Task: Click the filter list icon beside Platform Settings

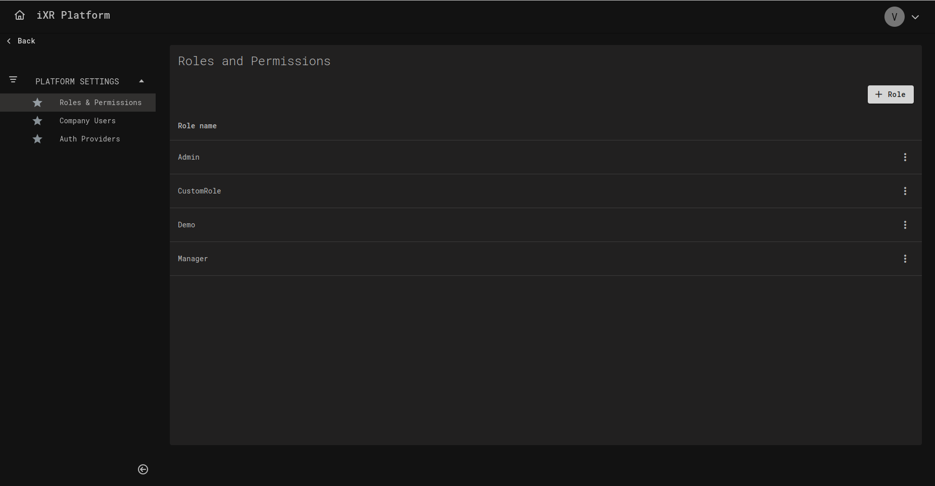Action: (x=13, y=80)
